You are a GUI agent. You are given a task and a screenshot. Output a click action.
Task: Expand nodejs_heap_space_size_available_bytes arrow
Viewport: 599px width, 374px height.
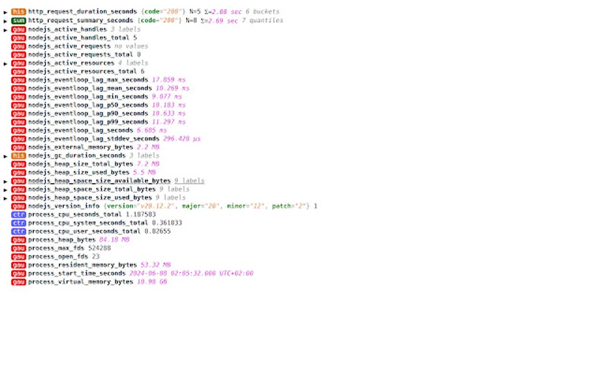[5, 182]
